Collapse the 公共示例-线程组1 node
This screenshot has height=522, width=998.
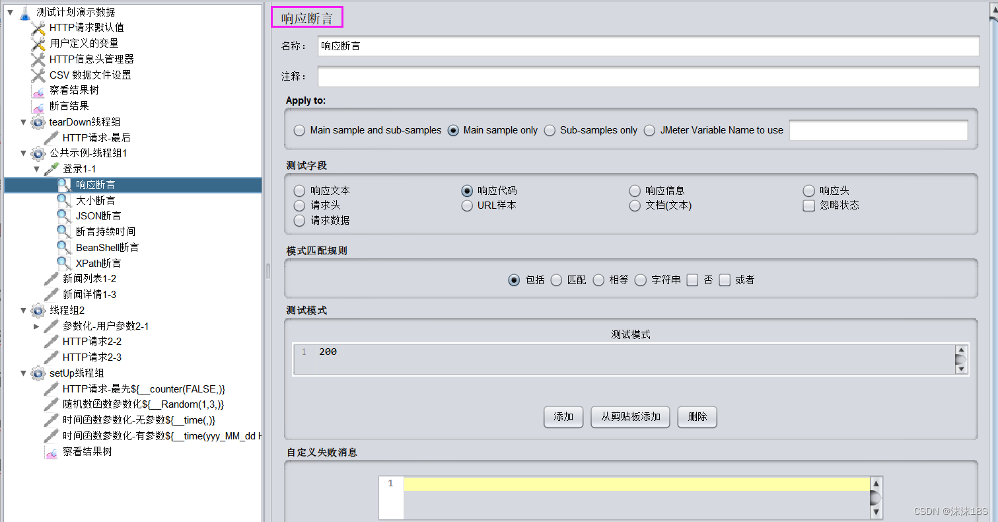click(24, 153)
